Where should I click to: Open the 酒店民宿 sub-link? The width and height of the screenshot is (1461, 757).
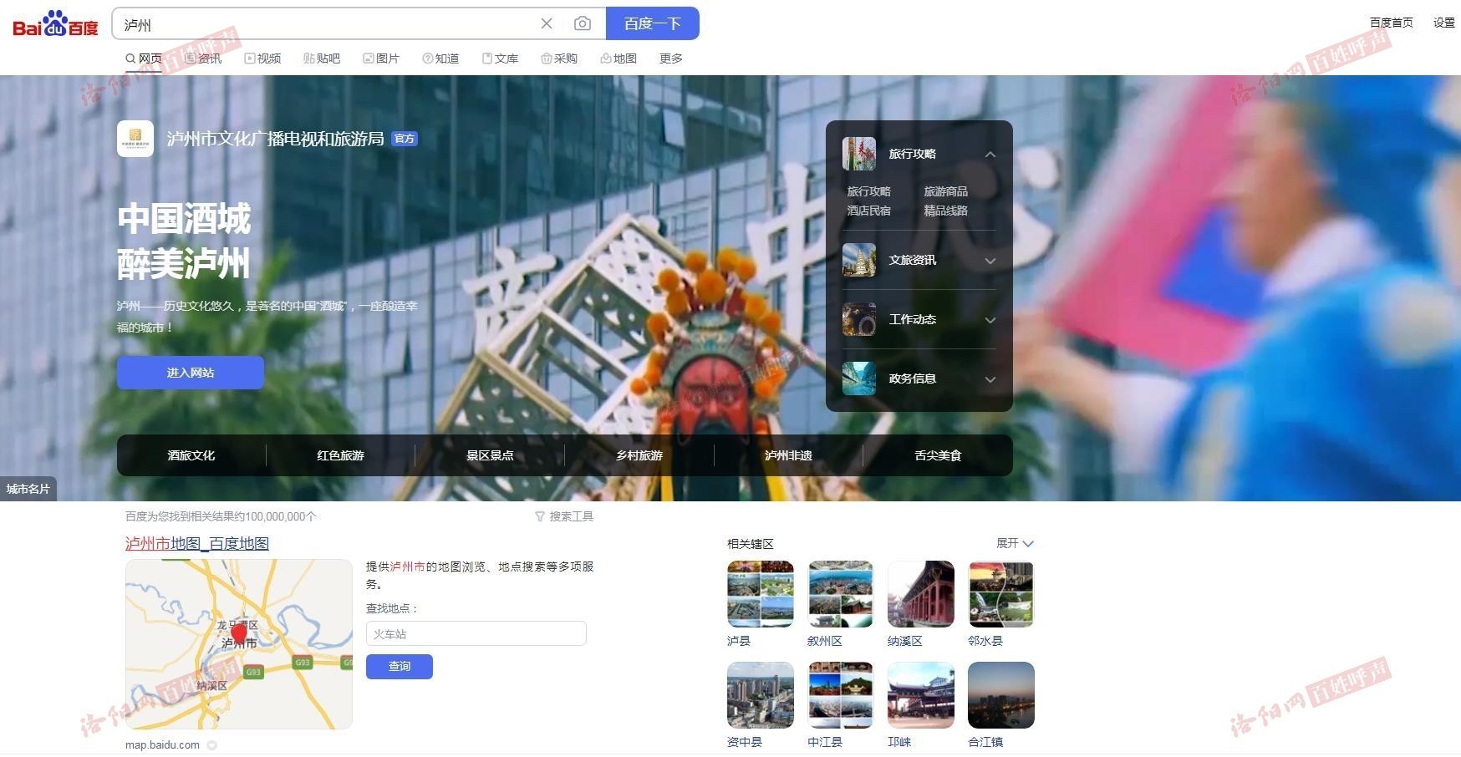(868, 211)
